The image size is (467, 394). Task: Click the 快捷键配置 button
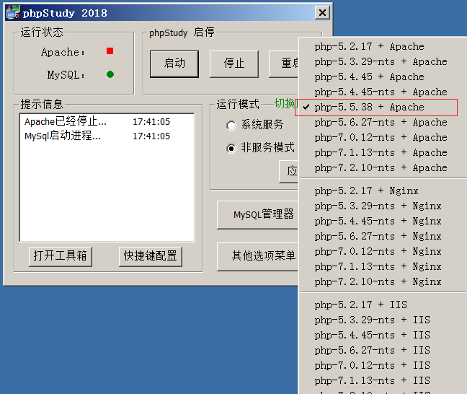click(x=151, y=256)
